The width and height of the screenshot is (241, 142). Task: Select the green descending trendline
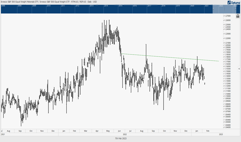[170, 57]
